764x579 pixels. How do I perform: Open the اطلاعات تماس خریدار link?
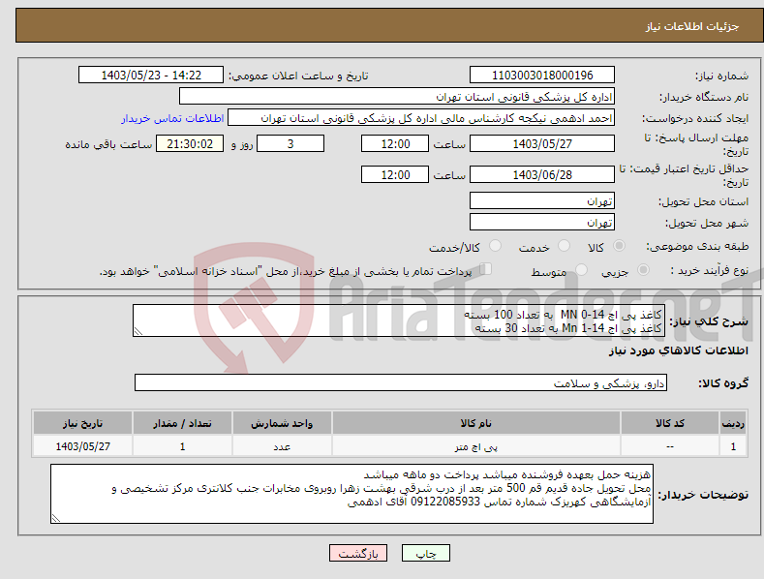click(172, 118)
